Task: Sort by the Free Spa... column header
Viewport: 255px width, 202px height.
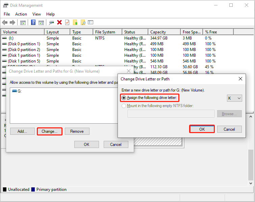Action: click(192, 32)
